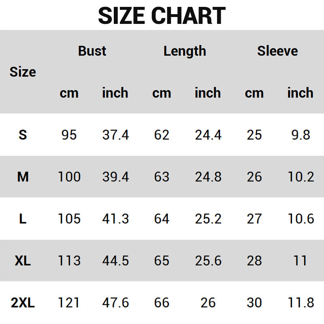The width and height of the screenshot is (324, 324).
Task: Select the 44.5 inch bust value
Action: point(115,260)
